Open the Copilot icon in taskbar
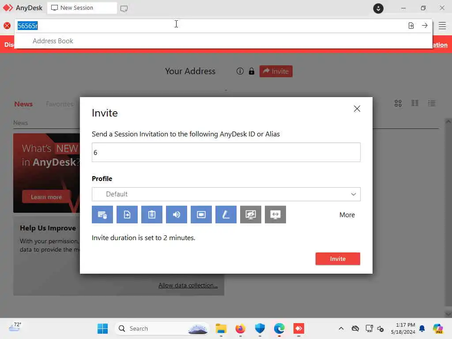452x339 pixels. pyautogui.click(x=438, y=328)
